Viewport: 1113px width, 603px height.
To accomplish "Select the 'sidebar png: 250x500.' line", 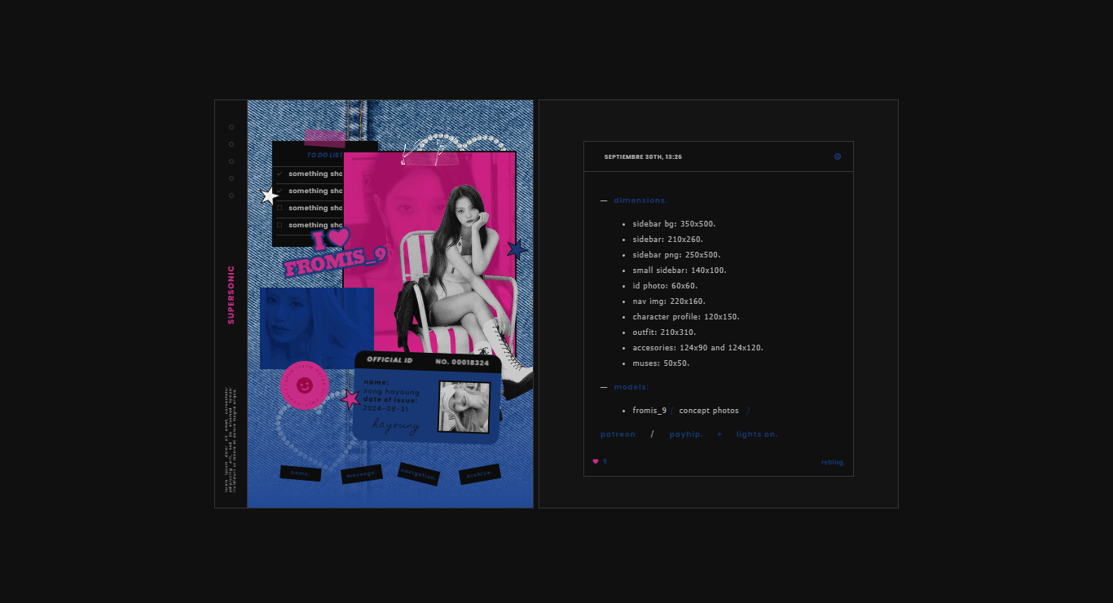I will (x=676, y=255).
